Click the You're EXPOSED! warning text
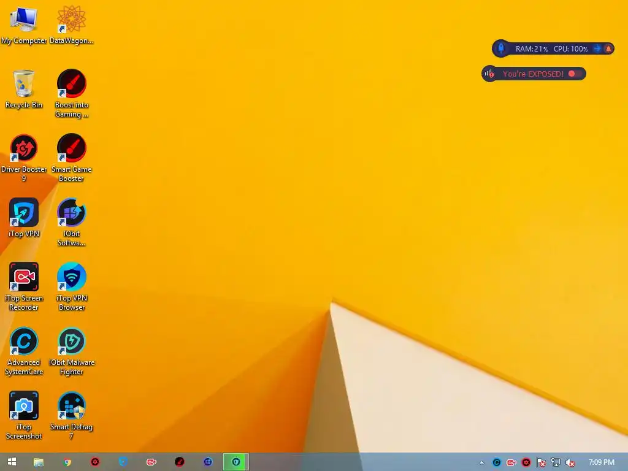This screenshot has width=628, height=471. tap(533, 74)
